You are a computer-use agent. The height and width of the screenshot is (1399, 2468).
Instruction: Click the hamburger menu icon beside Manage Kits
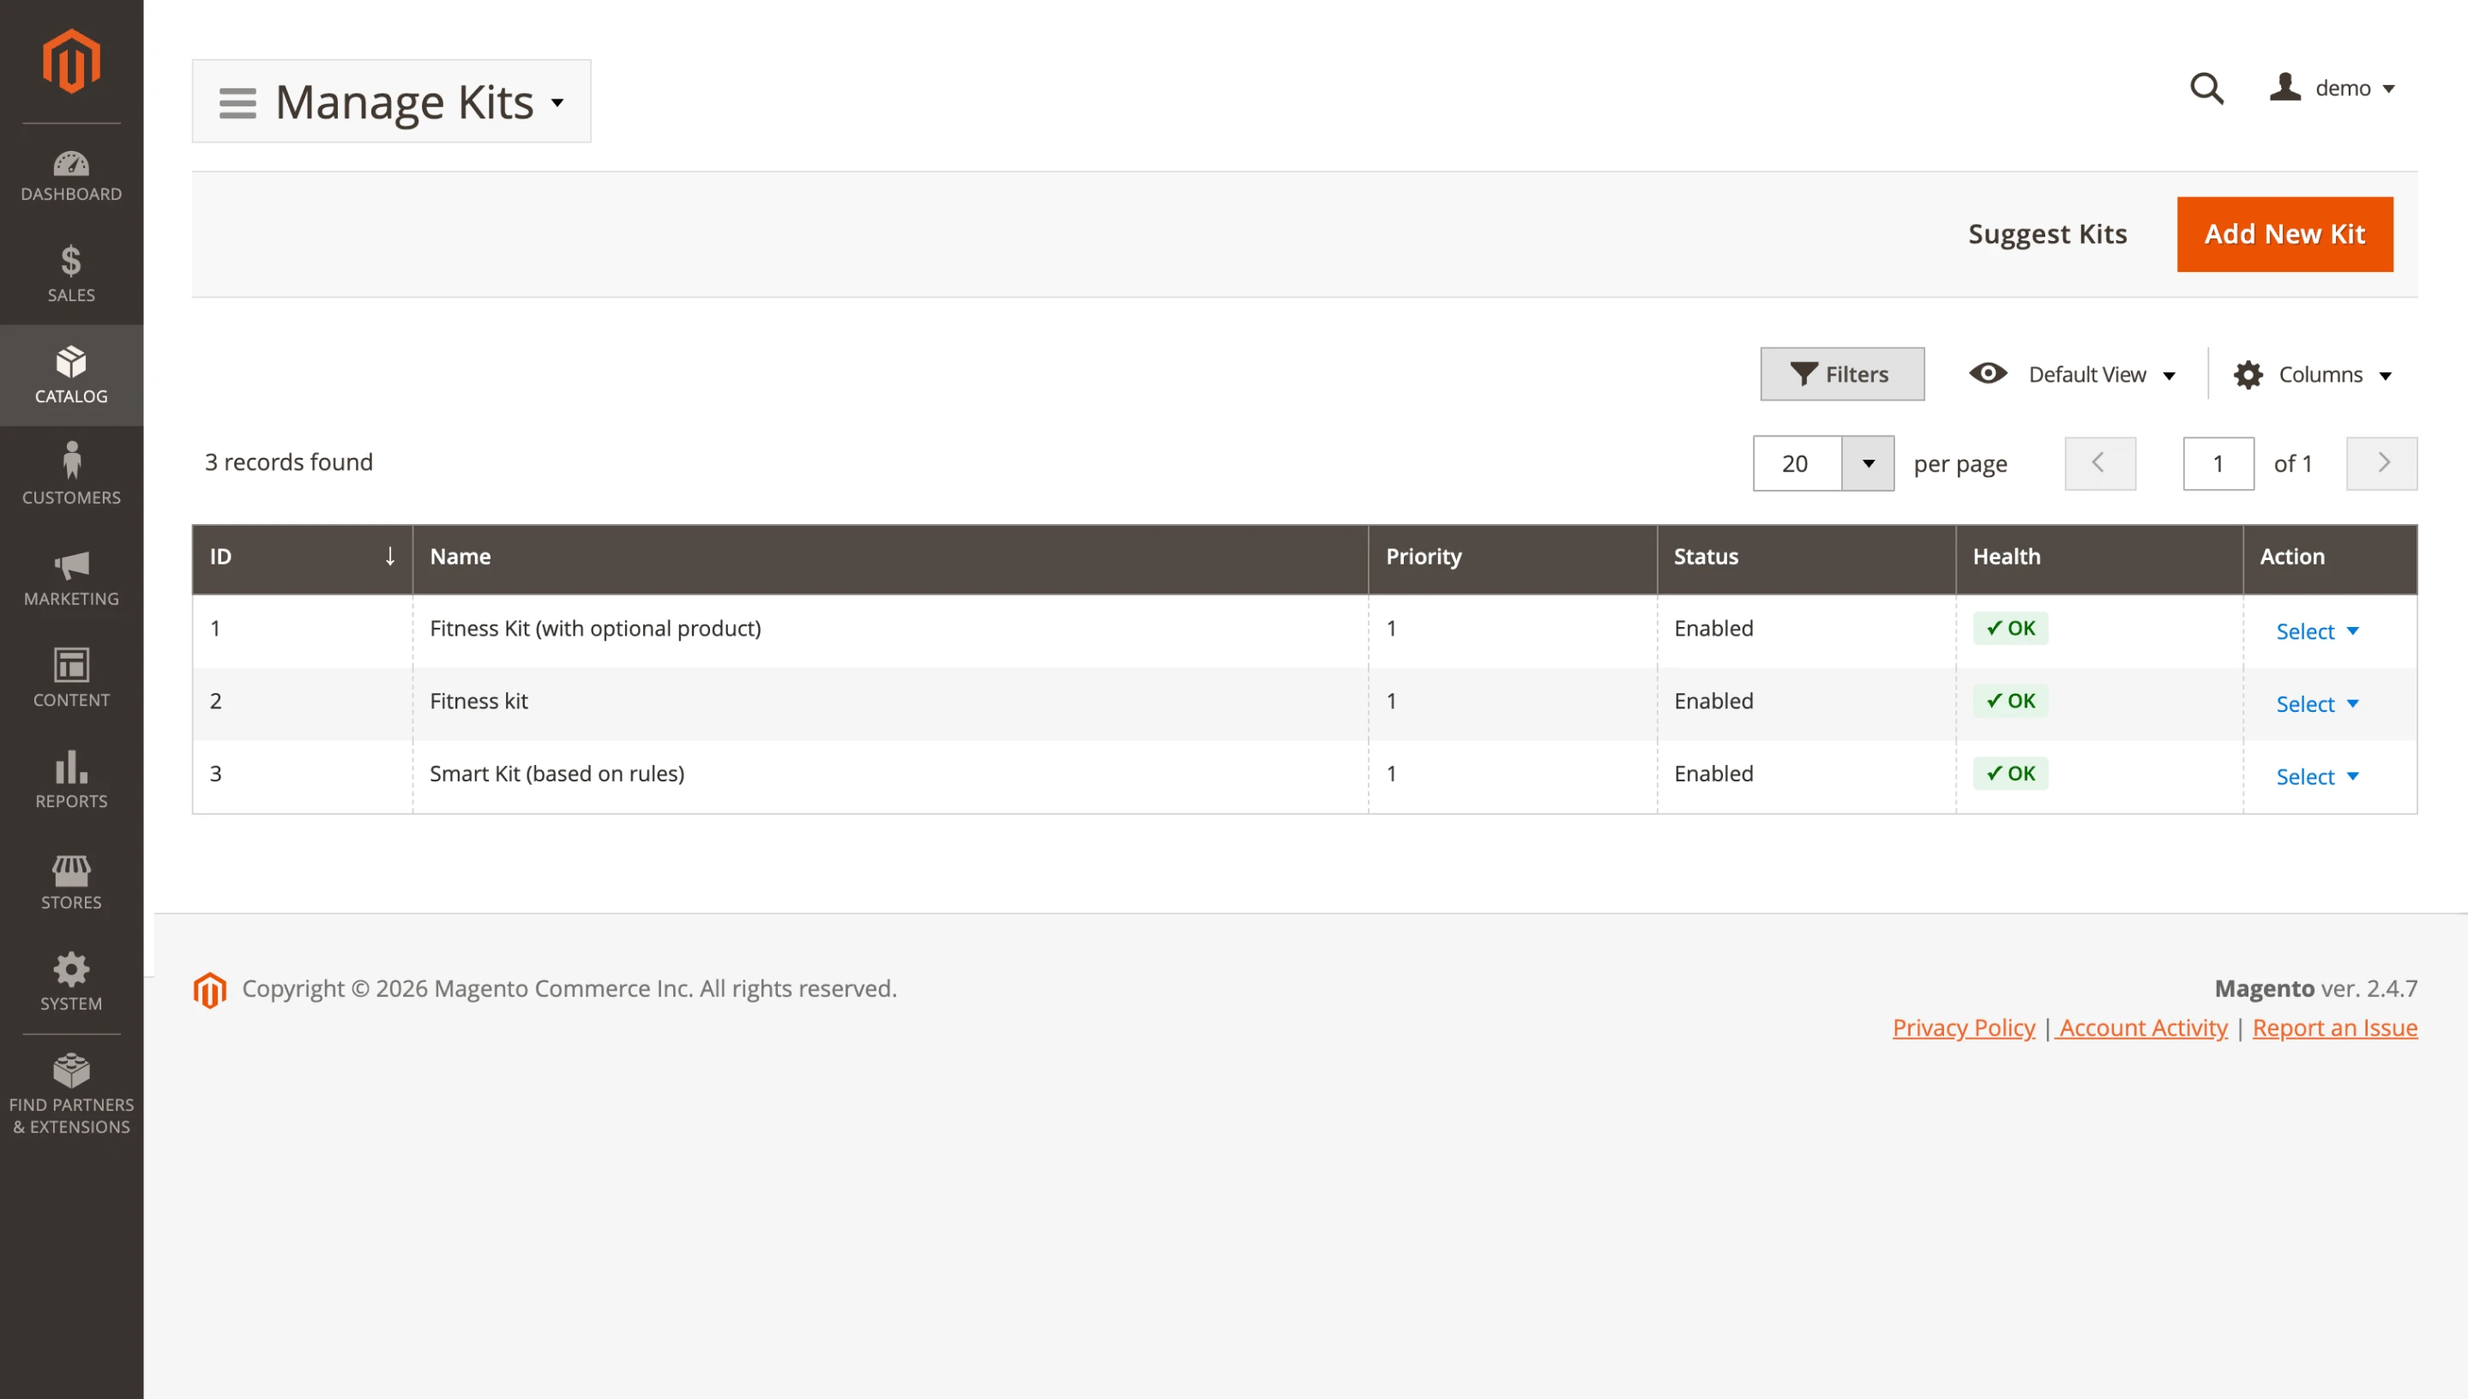pyautogui.click(x=238, y=102)
